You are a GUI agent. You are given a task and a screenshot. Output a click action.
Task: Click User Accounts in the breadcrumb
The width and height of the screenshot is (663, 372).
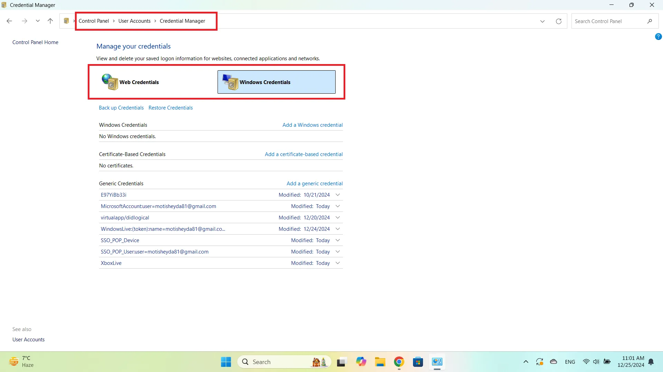pyautogui.click(x=134, y=21)
